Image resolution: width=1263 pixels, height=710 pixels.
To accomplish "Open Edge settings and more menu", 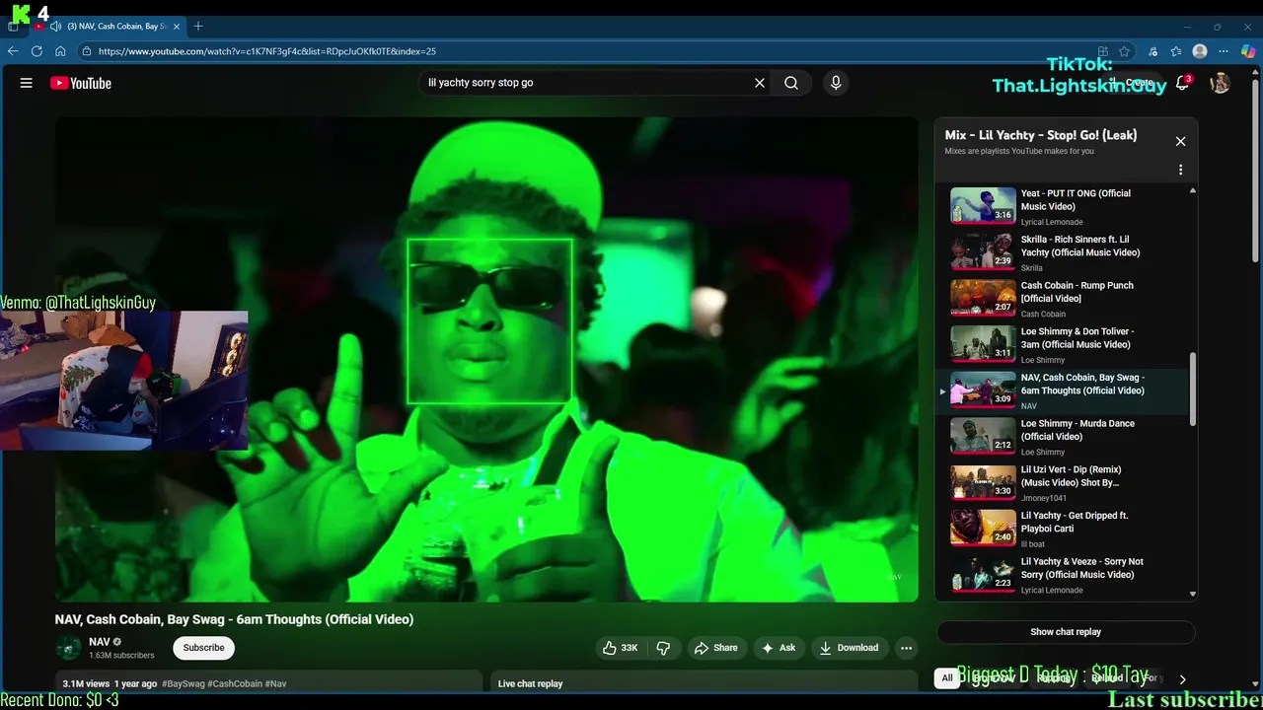I will 1225,51.
